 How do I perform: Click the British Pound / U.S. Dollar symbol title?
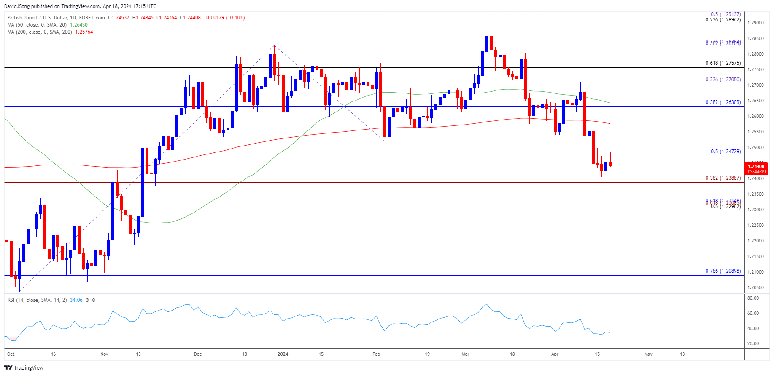coord(56,18)
